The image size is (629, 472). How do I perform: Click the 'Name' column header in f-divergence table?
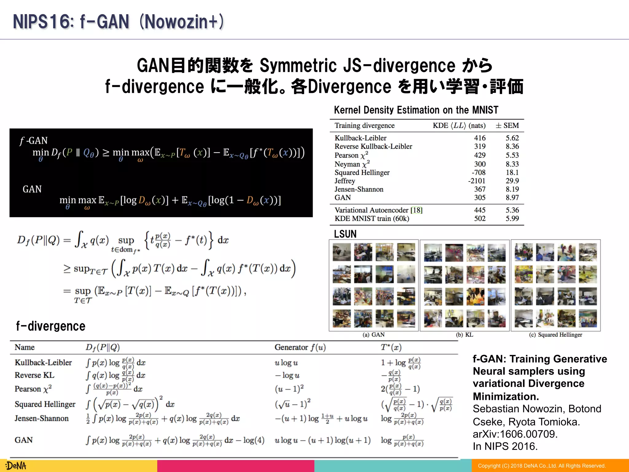(25, 347)
